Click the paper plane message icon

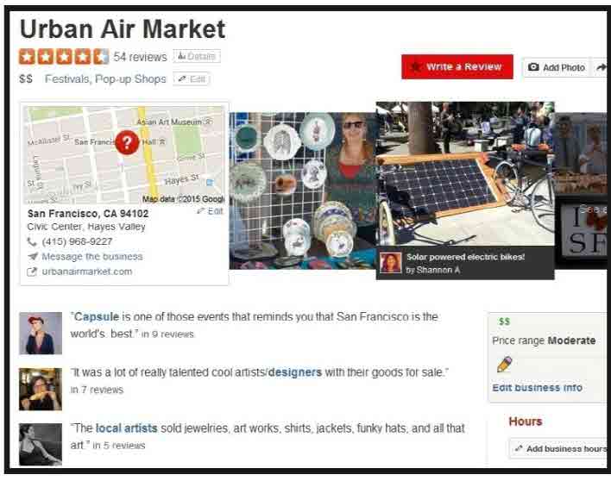pyautogui.click(x=32, y=257)
